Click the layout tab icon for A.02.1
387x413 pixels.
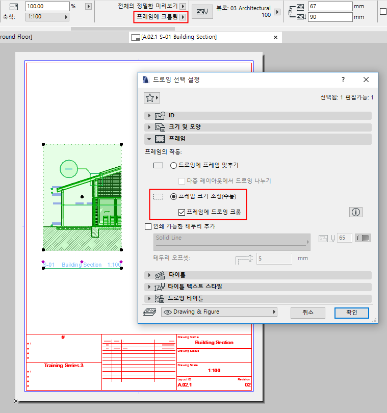pos(136,37)
